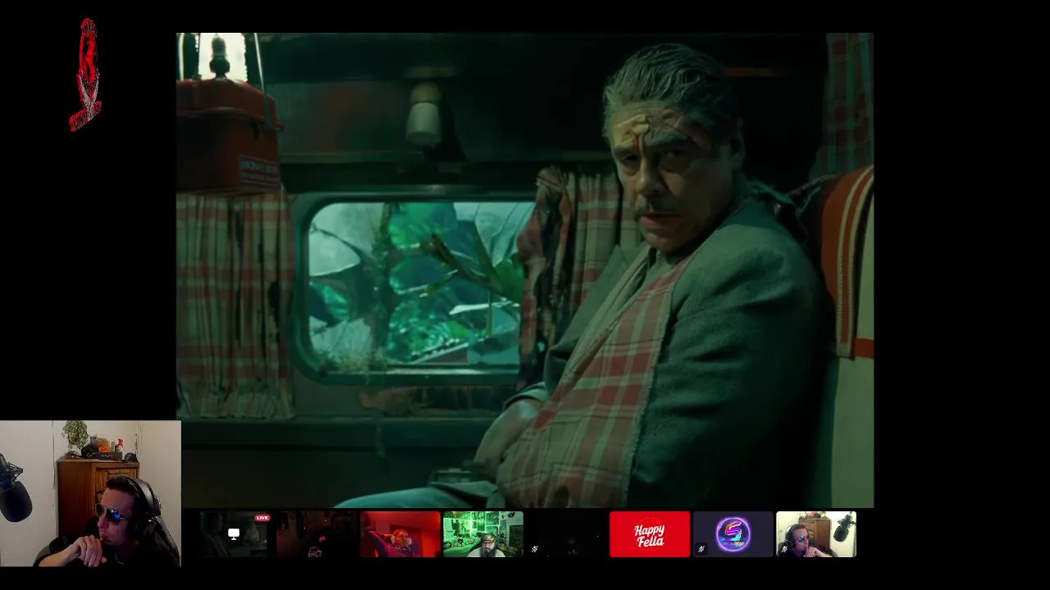Click muted mic icon on S logo tile
Image resolution: width=1050 pixels, height=590 pixels.
pyautogui.click(x=701, y=549)
